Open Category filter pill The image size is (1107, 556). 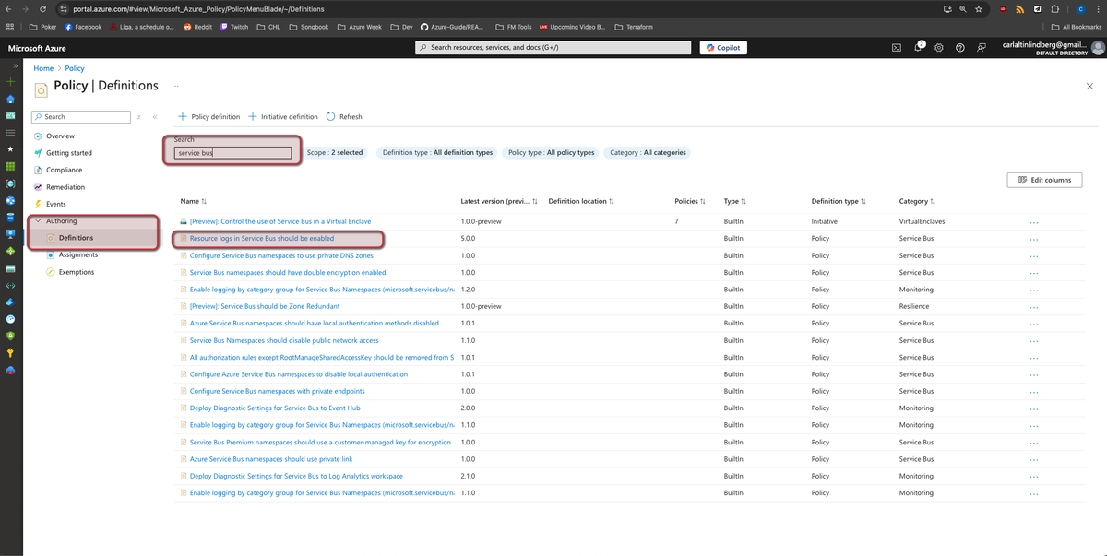649,152
